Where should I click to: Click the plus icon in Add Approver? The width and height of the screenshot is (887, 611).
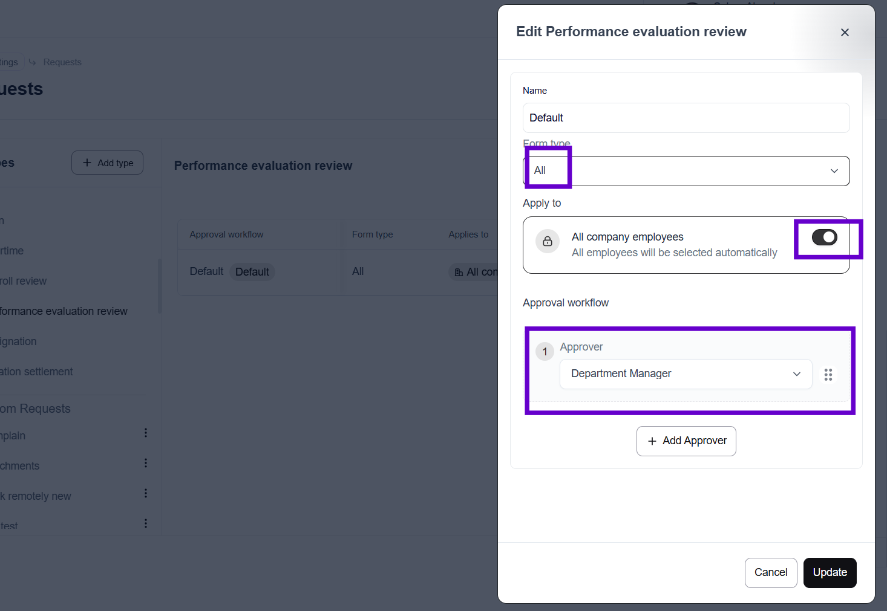652,441
